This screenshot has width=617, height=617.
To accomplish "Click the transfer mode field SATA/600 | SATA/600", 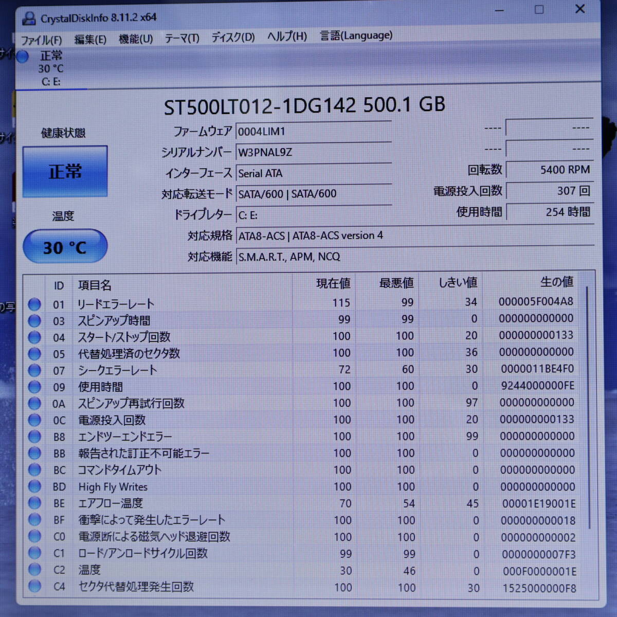I will click(x=314, y=194).
